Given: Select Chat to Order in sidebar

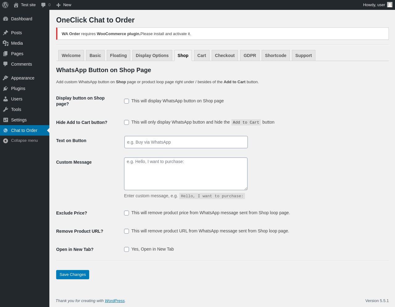Looking at the screenshot, I should coord(25,130).
